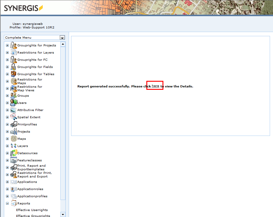Collapse the Reports tree node

tap(7, 203)
